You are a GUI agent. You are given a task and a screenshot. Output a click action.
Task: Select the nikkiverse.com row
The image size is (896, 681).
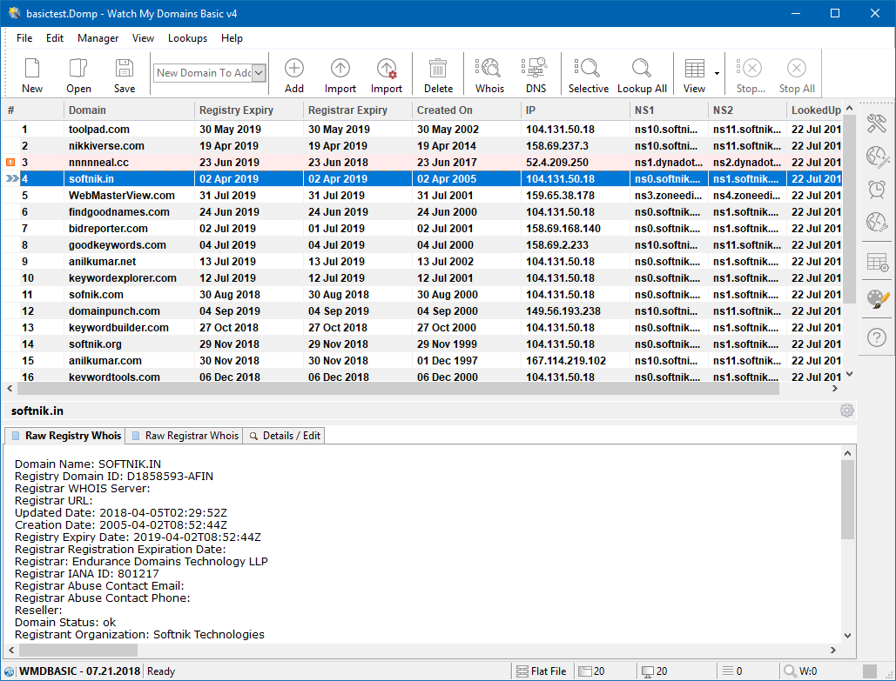tap(421, 146)
